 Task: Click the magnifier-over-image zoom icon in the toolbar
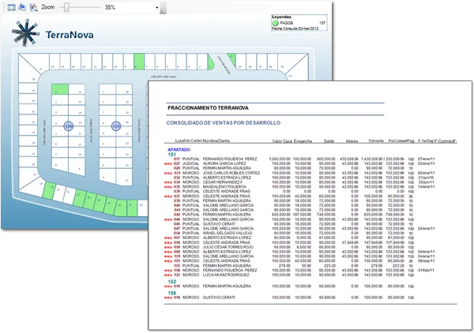pos(33,7)
